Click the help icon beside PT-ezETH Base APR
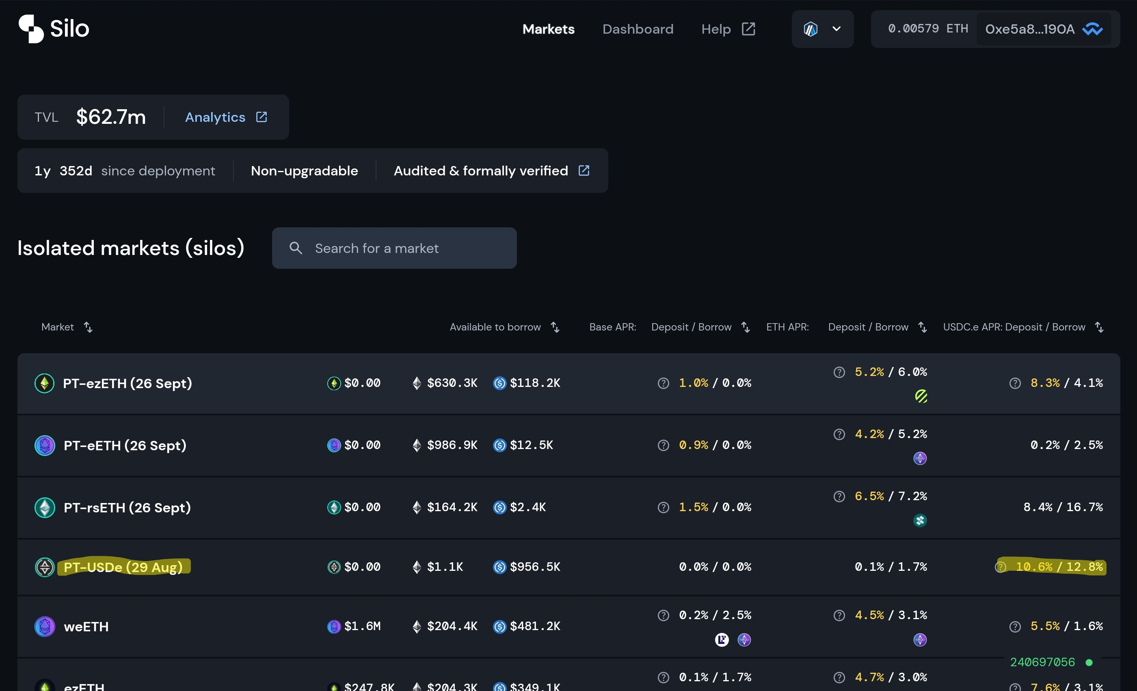Image resolution: width=1137 pixels, height=691 pixels. click(x=663, y=383)
